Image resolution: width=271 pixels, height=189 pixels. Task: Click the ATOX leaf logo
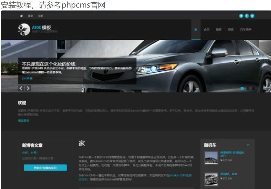(x=24, y=29)
